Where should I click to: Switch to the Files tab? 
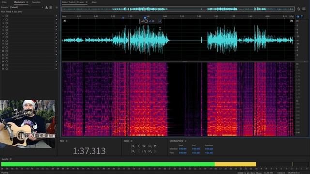pyautogui.click(x=4, y=2)
